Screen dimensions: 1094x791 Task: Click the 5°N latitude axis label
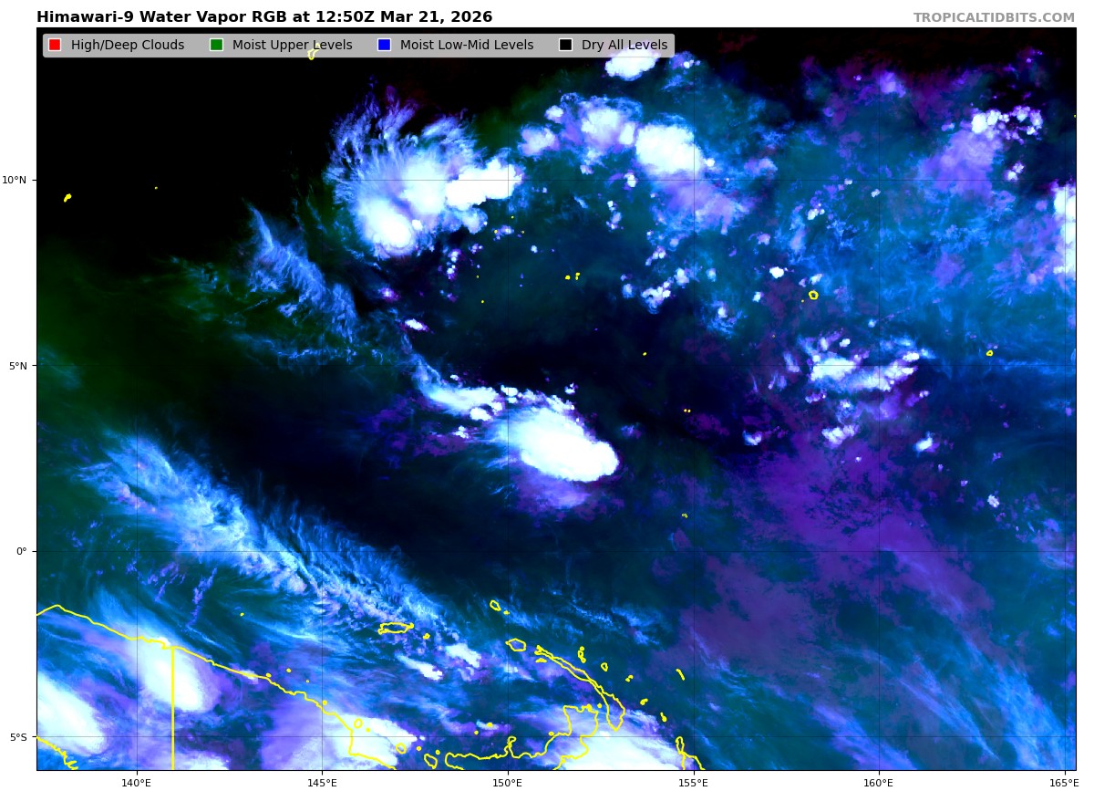pos(16,366)
